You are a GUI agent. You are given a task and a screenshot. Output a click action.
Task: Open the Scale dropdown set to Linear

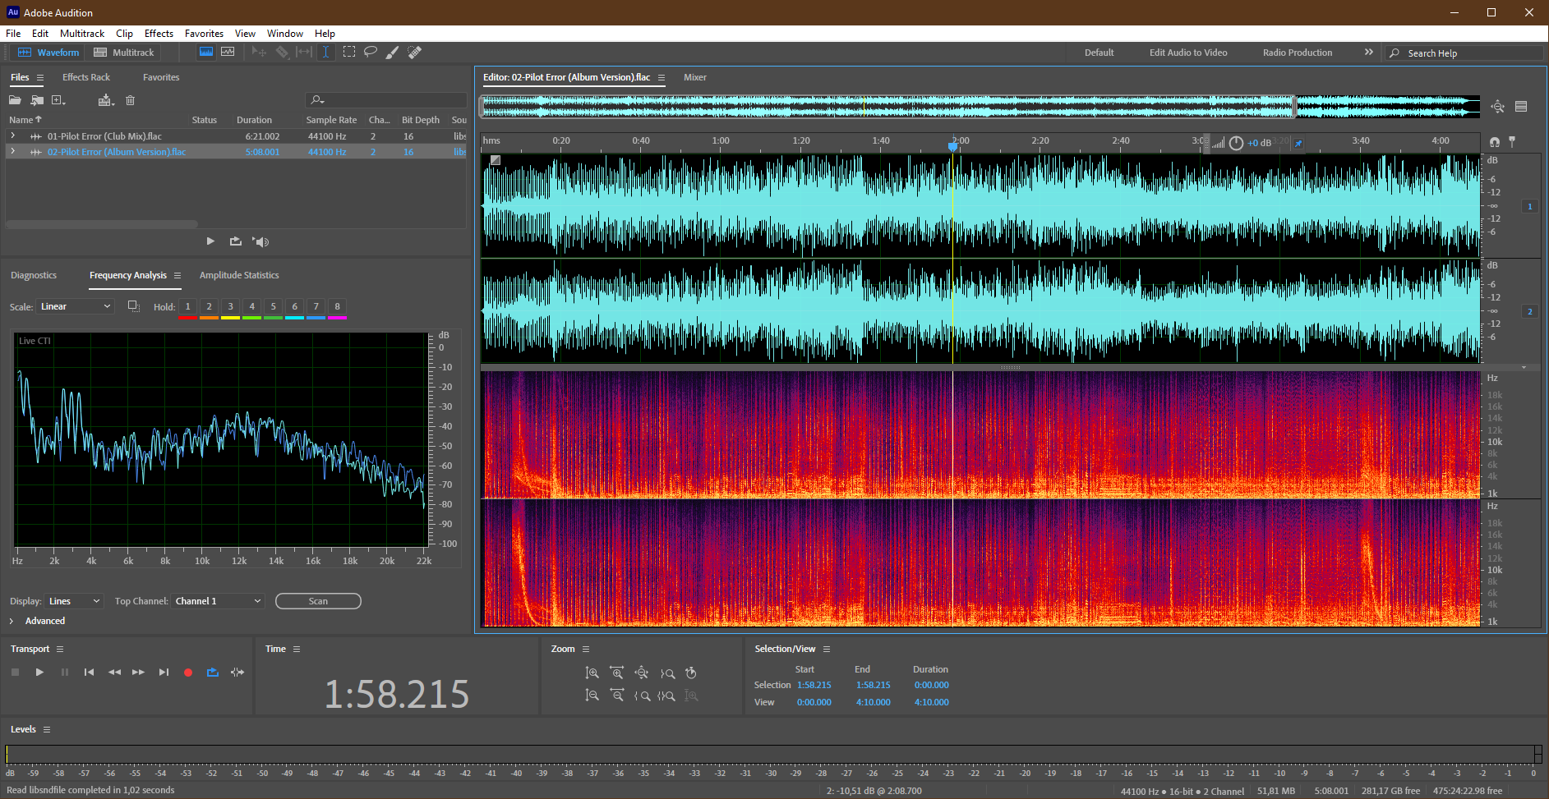pyautogui.click(x=76, y=306)
